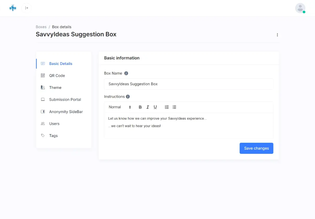Image resolution: width=315 pixels, height=219 pixels.
Task: Click the info icon beside Box Name
Action: pyautogui.click(x=126, y=73)
